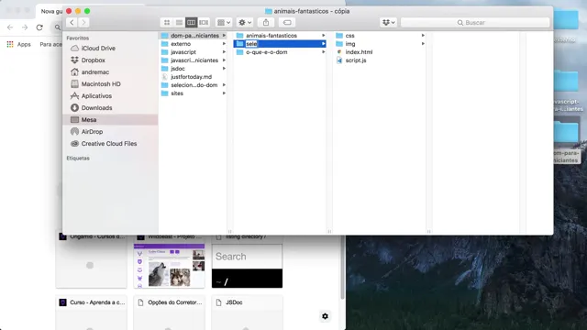587x330 pixels.
Task: Open the JSDoc shortcut tile
Action: [x=247, y=313]
